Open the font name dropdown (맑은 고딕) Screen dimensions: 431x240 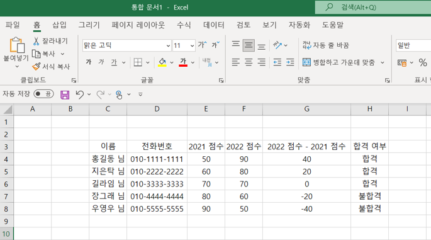[168, 46]
